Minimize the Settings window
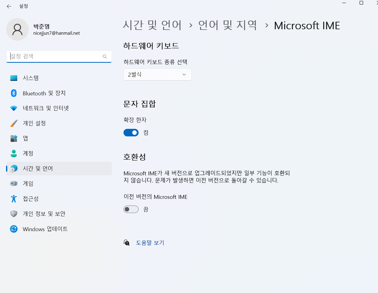This screenshot has height=293, width=378. pyautogui.click(x=344, y=3)
